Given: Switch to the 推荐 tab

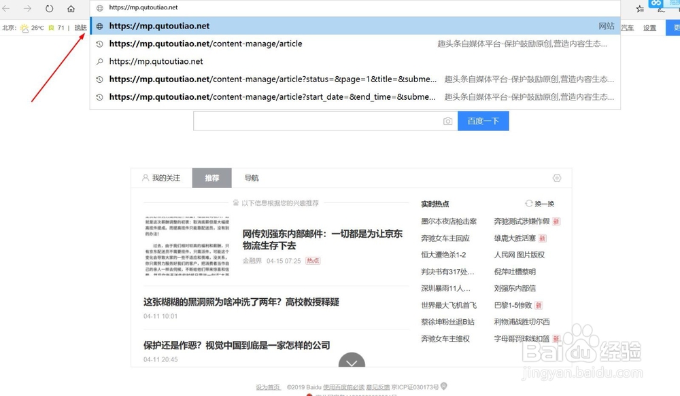Looking at the screenshot, I should [x=212, y=178].
